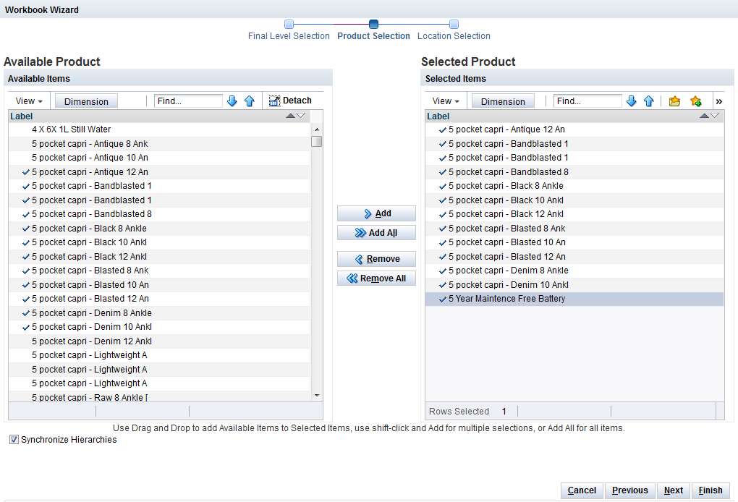Select 5 pocket capri - Black 8 Ankle in Selected

point(574,186)
